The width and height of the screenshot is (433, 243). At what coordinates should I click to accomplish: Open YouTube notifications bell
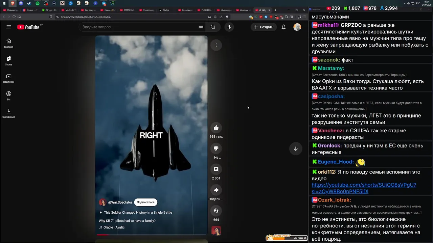click(284, 27)
